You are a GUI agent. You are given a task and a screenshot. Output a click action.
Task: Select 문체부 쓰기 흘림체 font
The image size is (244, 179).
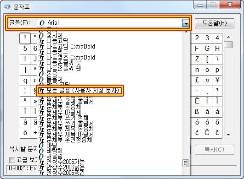pyautogui.click(x=70, y=123)
